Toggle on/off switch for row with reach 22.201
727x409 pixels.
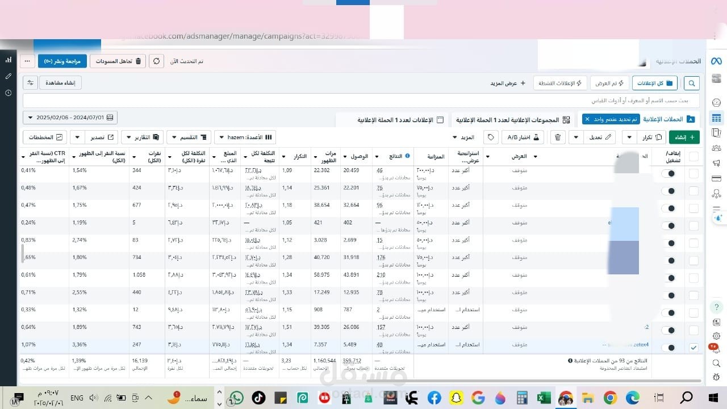point(668,191)
